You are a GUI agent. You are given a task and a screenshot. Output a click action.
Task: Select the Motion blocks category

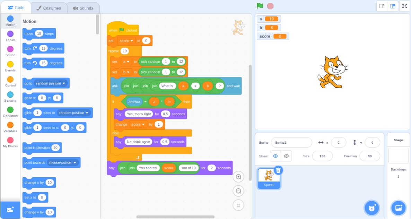(10, 22)
